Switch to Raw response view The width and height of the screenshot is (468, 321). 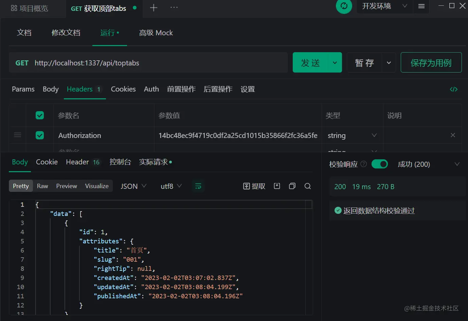click(42, 186)
